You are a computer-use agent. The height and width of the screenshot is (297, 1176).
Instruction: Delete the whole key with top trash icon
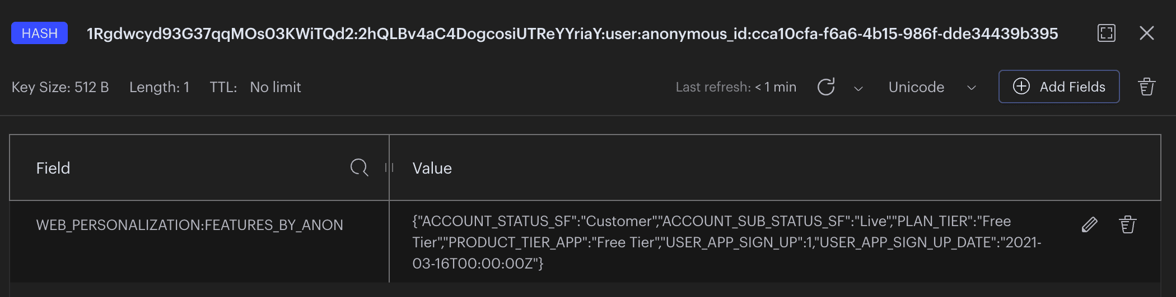pos(1146,87)
